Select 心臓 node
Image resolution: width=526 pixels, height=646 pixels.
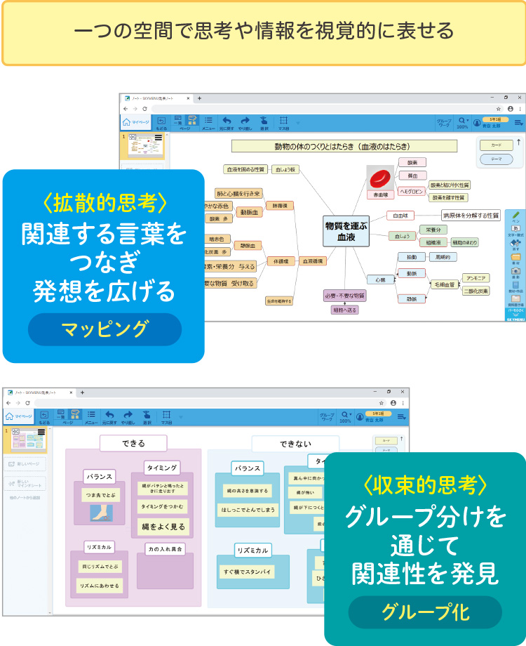380,279
